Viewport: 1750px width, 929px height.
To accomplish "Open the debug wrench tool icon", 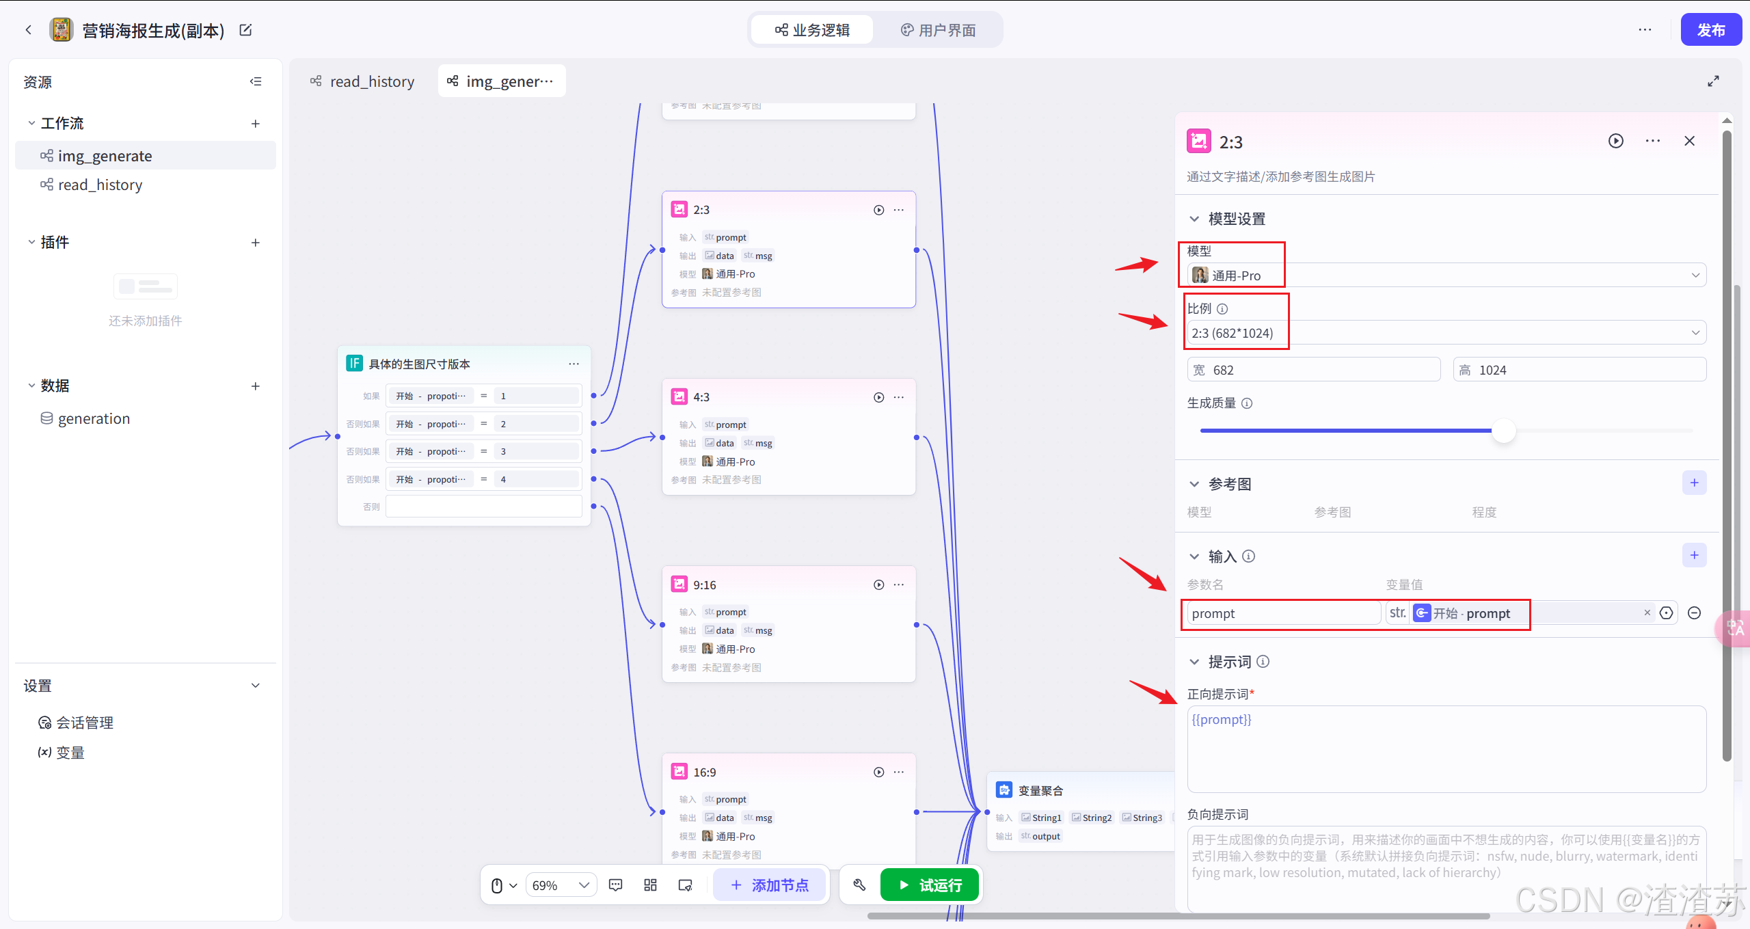I will [x=859, y=885].
